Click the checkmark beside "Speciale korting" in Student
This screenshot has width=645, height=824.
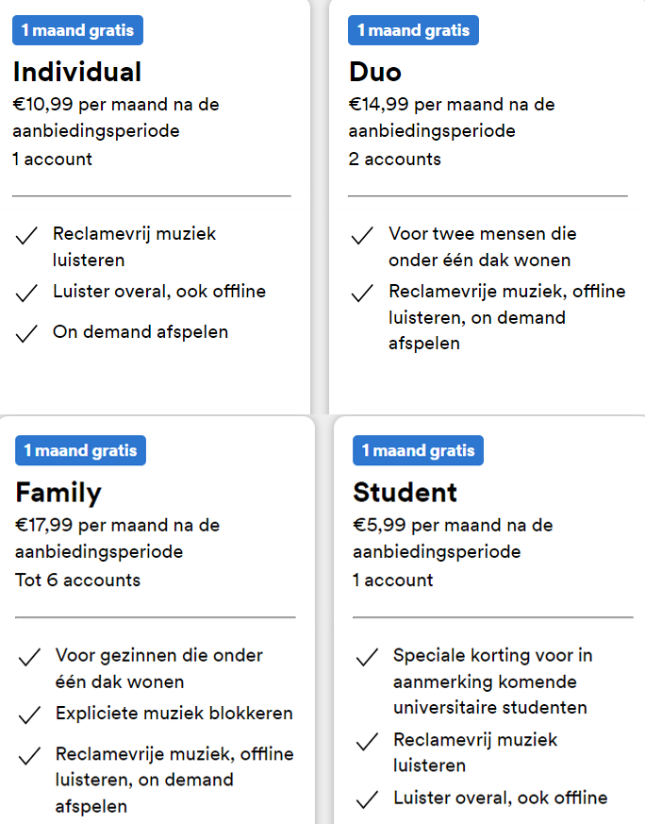367,657
